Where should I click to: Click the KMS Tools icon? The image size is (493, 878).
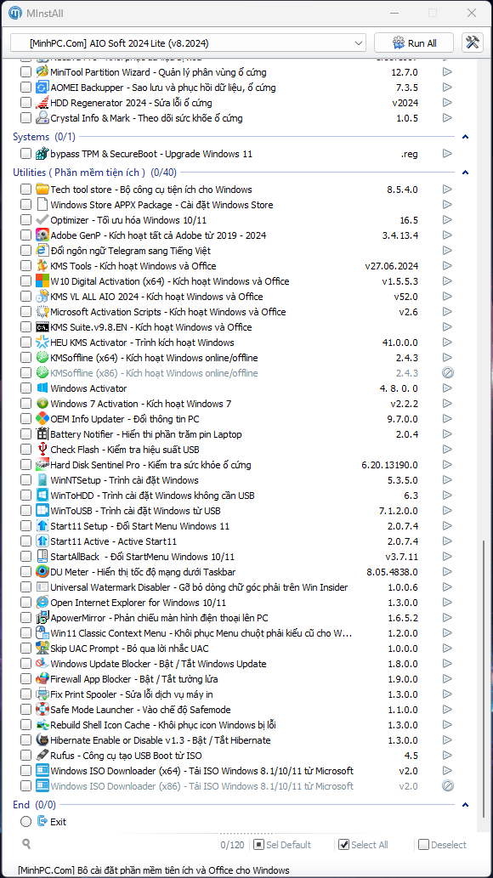tap(42, 266)
